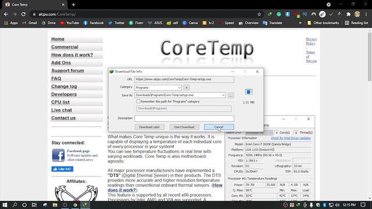Click the 12:15 PM system clock
Screen dimensions: 372x209
pyautogui.click(x=349, y=205)
